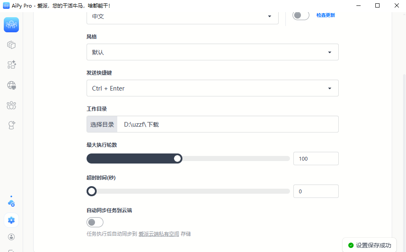
Task: Click the AiPy octopus logo
Action: click(11, 25)
